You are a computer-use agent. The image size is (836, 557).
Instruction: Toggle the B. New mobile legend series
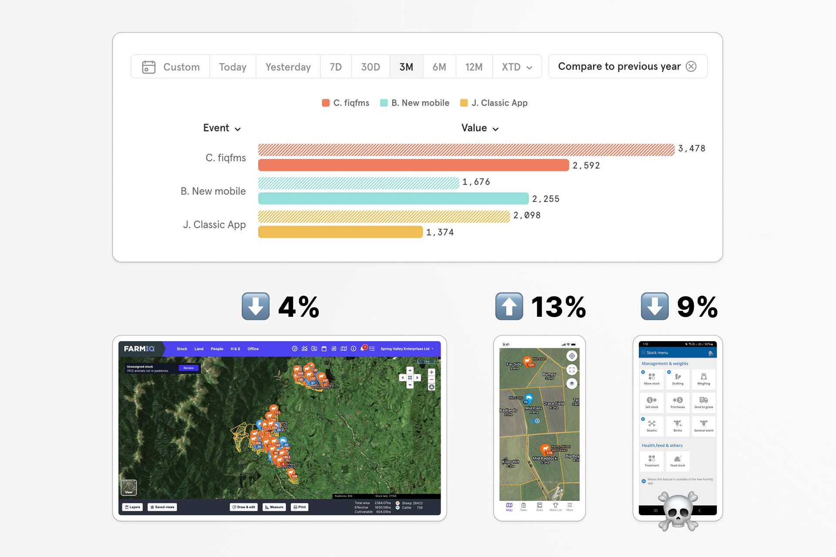pyautogui.click(x=415, y=103)
